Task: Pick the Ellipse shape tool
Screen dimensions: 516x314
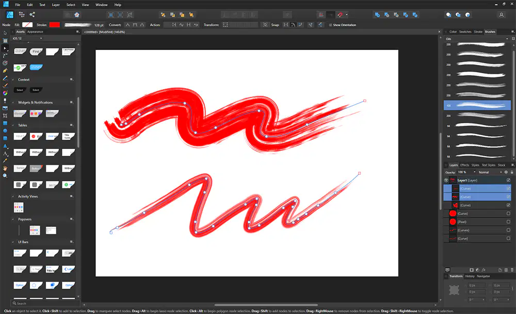Action: click(5, 131)
